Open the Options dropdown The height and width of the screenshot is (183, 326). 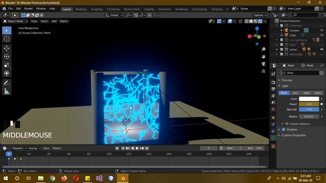(260, 15)
